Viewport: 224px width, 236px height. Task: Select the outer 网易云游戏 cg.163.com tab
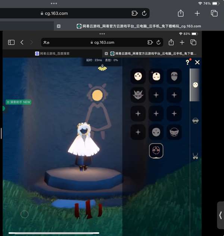coord(139,26)
